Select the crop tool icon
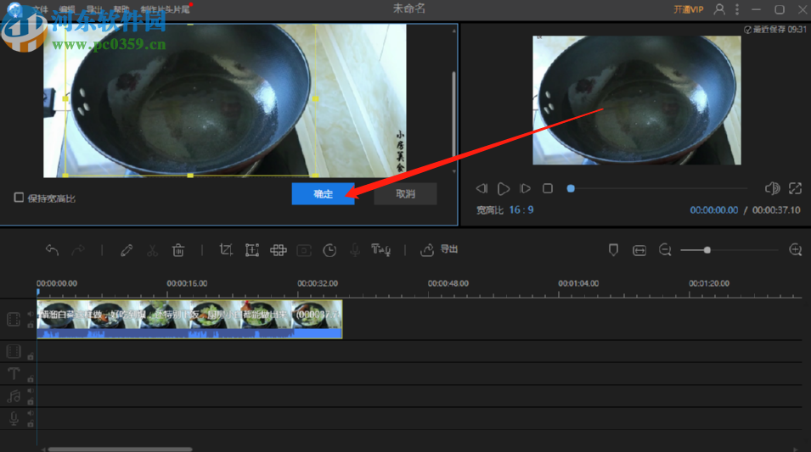This screenshot has height=452, width=811. click(x=226, y=249)
